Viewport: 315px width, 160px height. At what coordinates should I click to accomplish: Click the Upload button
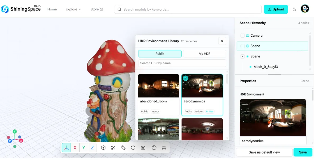(x=276, y=9)
